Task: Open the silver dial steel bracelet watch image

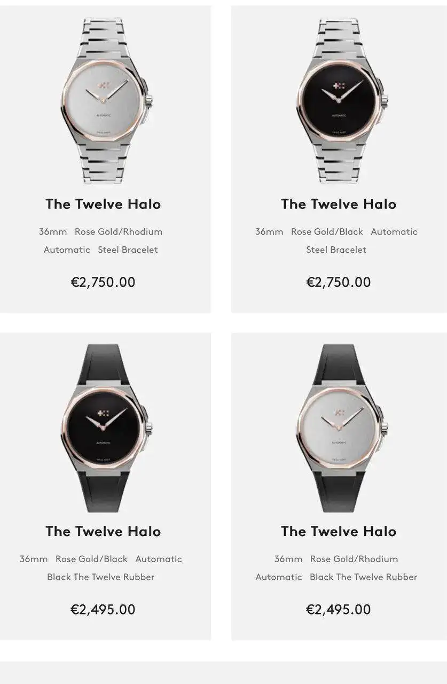Action: [x=105, y=100]
